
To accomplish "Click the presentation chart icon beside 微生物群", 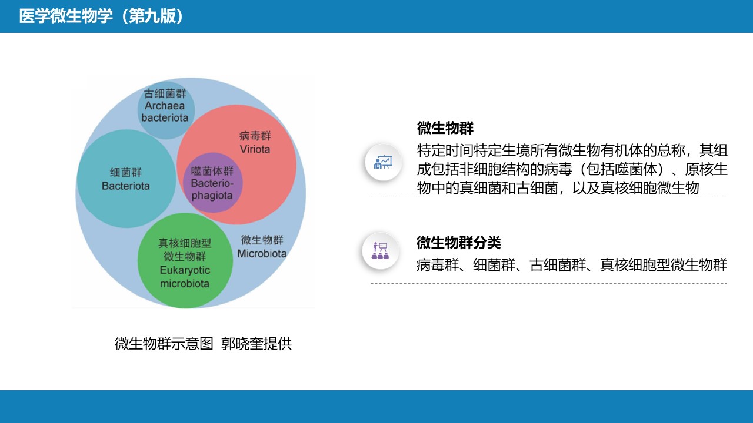I will (x=383, y=162).
